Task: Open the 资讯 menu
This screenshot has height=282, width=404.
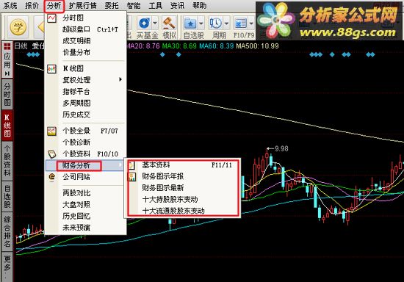Action: [178, 5]
